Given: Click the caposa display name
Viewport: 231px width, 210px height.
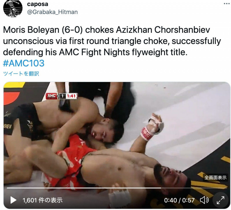Looking at the screenshot, I should click(x=38, y=4).
